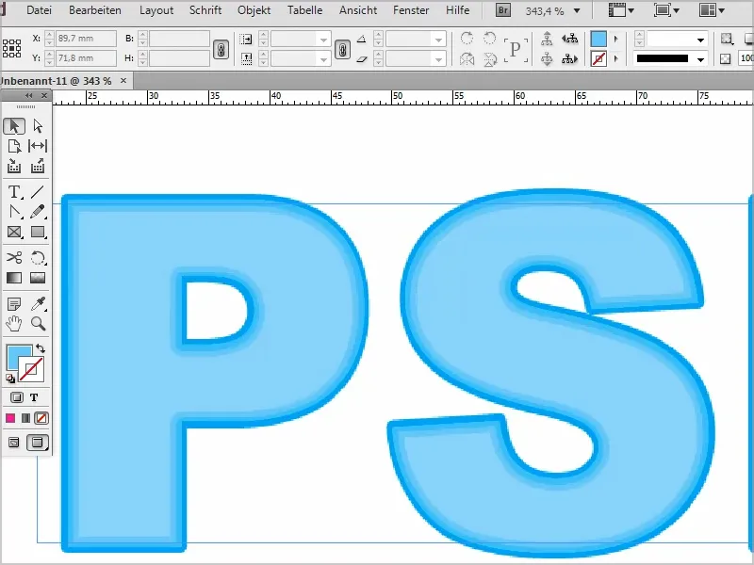
Task: Open the Layout menu
Action: [156, 10]
